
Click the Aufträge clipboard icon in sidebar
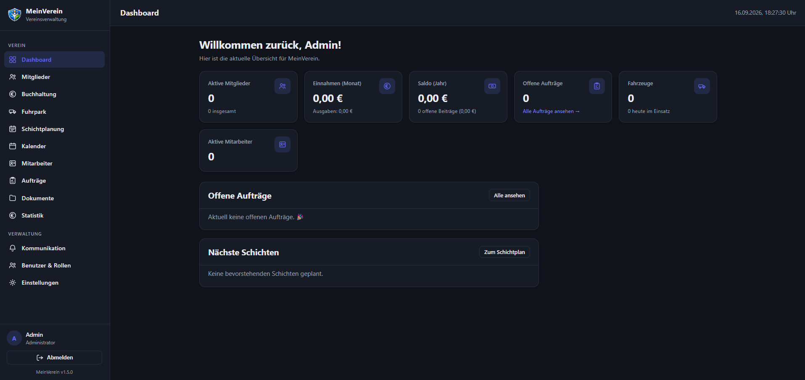[13, 181]
